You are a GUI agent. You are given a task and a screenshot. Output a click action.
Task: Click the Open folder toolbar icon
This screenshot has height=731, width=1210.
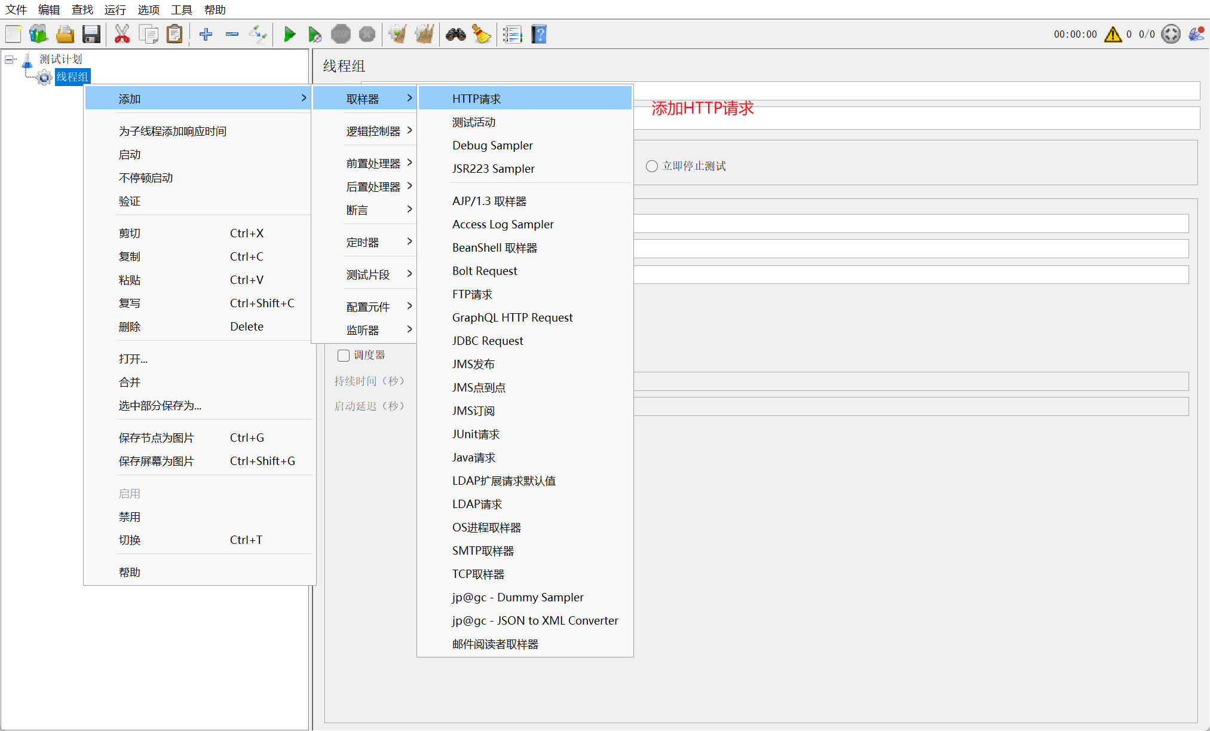(x=65, y=34)
